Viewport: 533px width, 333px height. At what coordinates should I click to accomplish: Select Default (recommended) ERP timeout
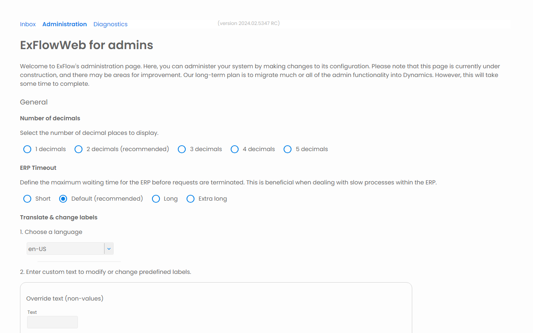(63, 199)
